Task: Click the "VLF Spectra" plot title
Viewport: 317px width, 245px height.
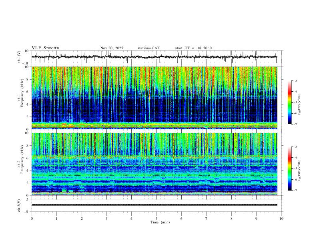Action: (x=45, y=48)
